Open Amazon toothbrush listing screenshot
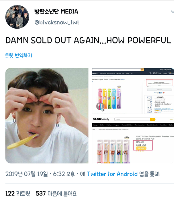 point(133,91)
